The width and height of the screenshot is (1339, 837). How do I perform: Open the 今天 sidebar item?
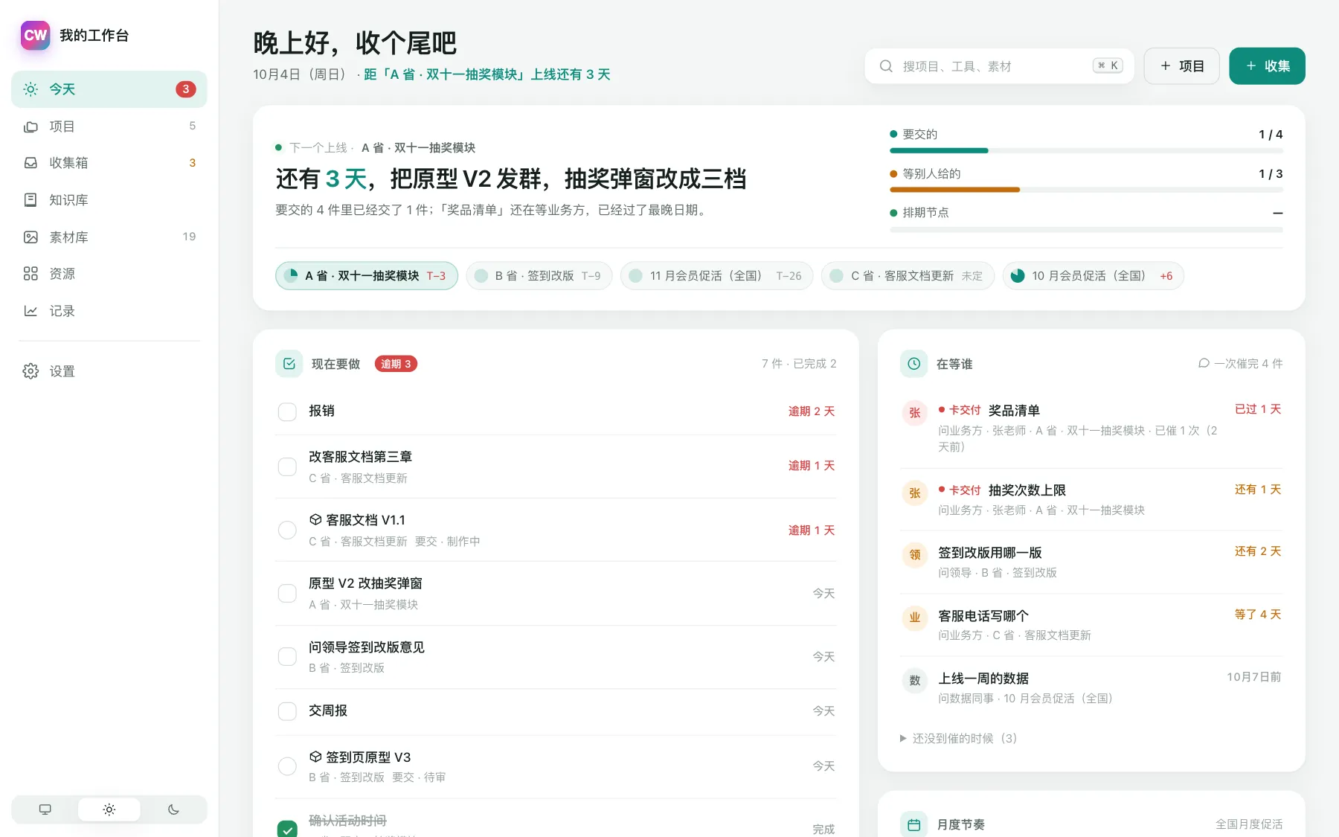coord(109,89)
